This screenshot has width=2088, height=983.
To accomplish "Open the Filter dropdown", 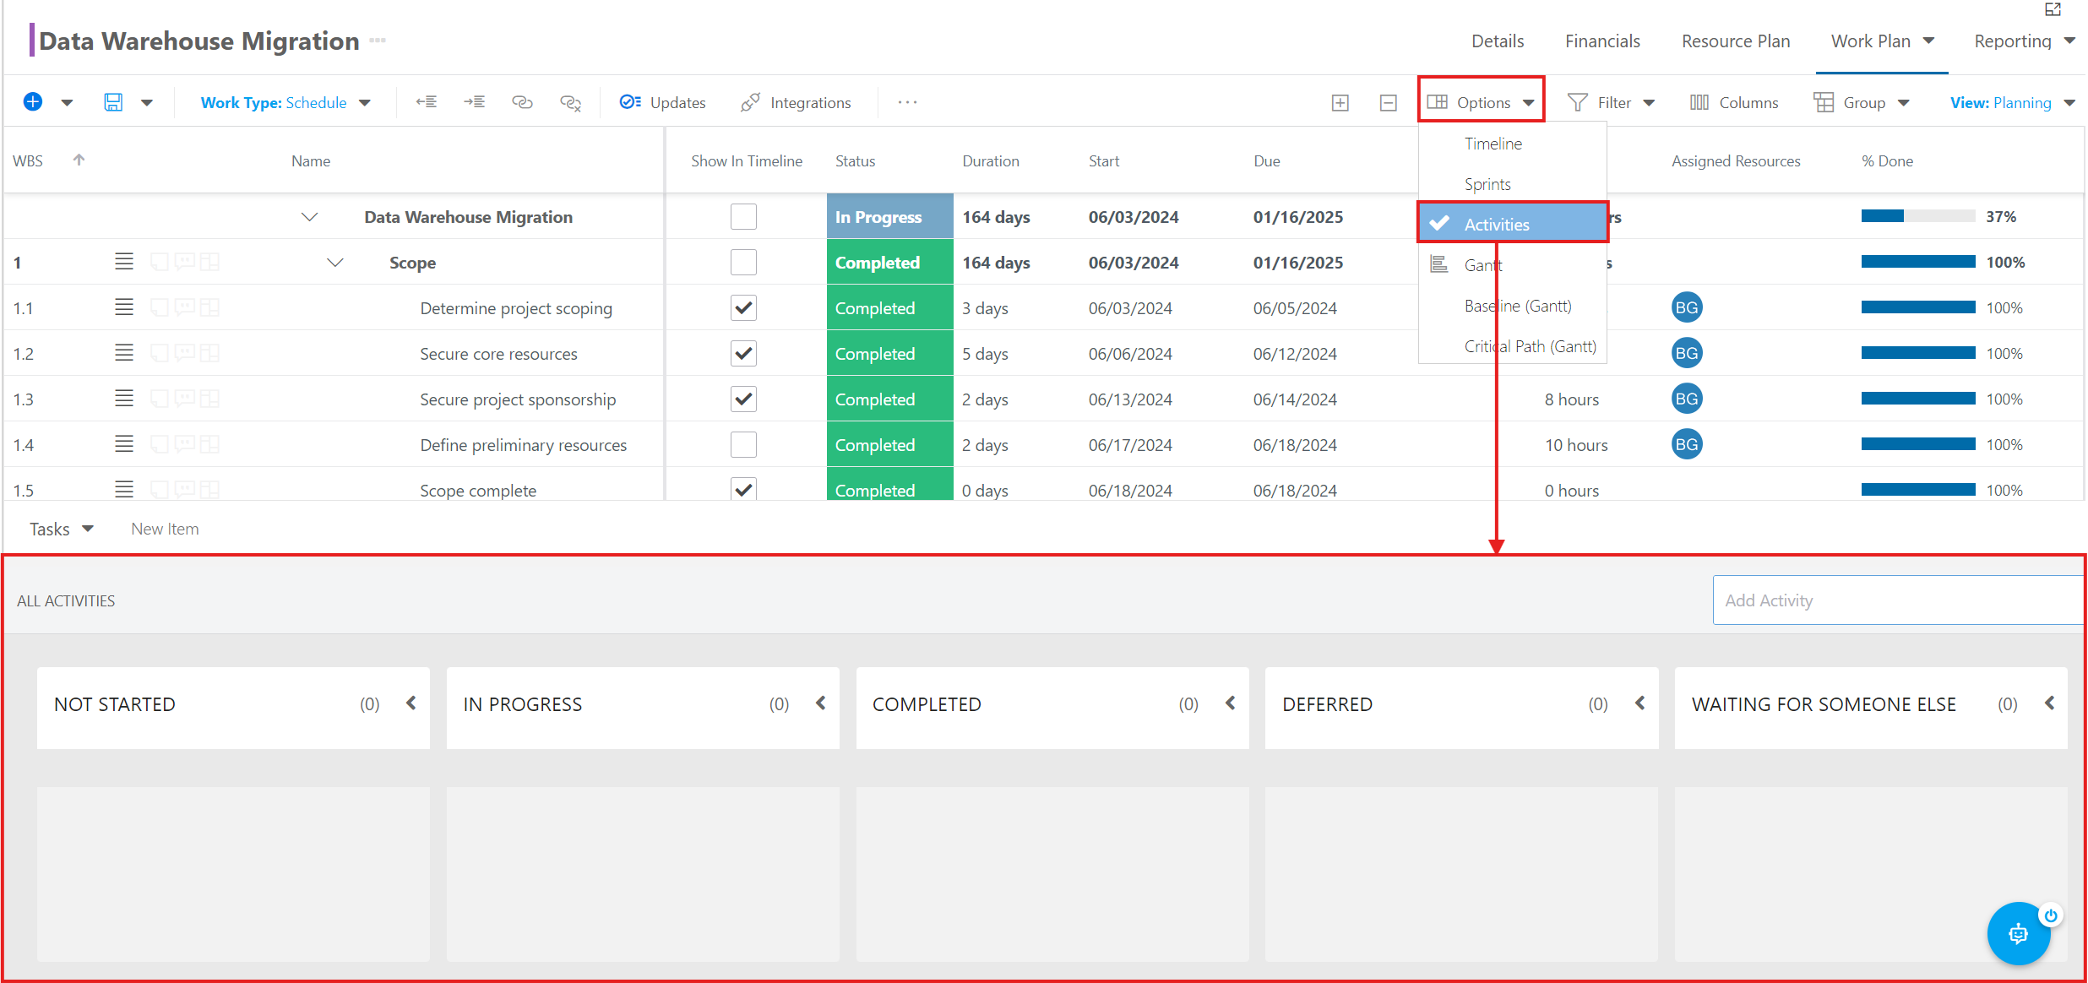I will [1611, 102].
